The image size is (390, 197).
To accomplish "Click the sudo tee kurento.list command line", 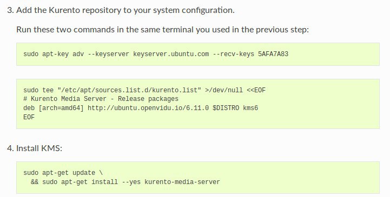I will [144, 90].
